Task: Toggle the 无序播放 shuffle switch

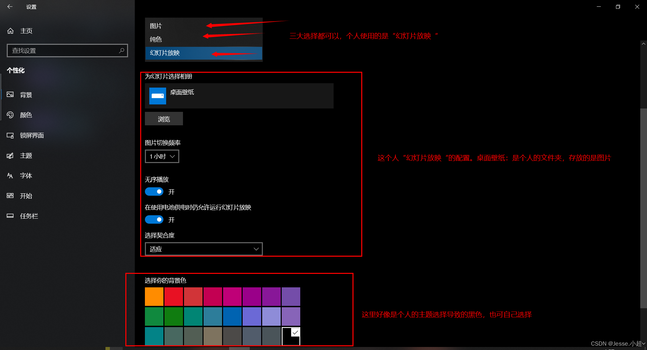Action: 154,192
